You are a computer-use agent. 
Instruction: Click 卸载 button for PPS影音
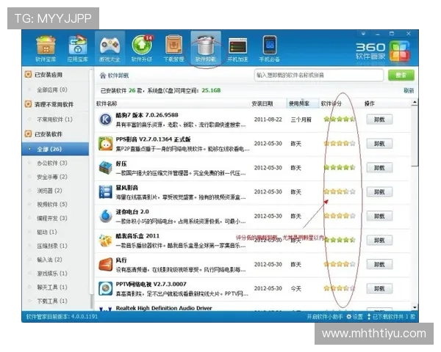pos(379,144)
